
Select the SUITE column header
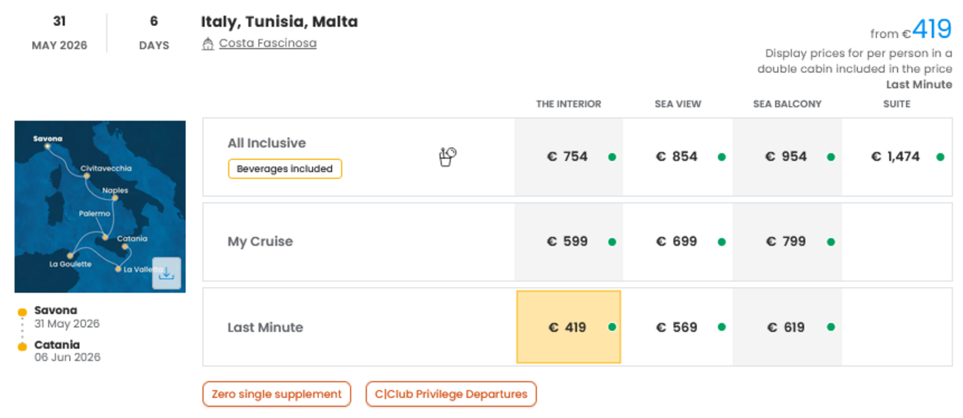pyautogui.click(x=896, y=103)
